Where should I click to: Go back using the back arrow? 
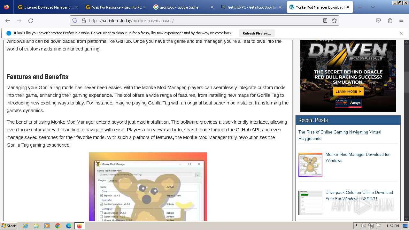pyautogui.click(x=8, y=20)
